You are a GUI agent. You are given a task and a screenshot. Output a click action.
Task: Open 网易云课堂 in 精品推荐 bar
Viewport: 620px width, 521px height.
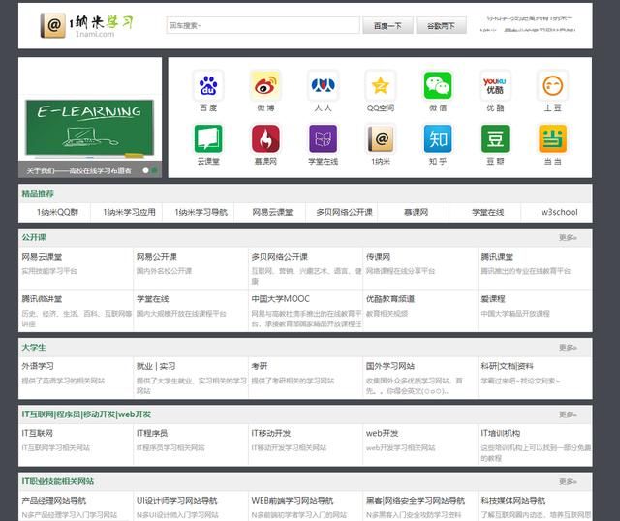coord(272,212)
